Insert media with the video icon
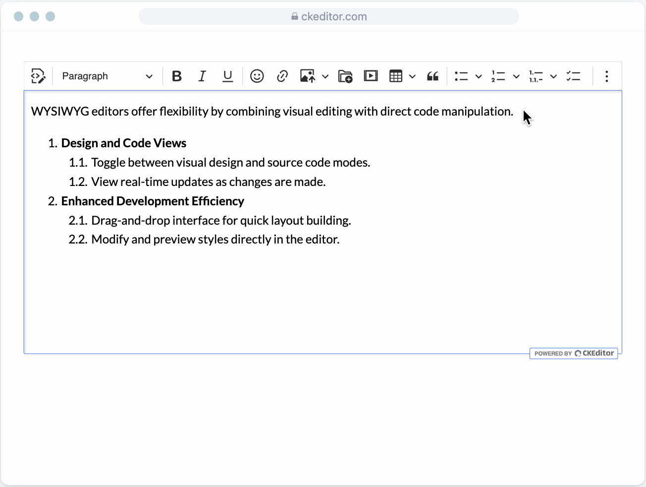Viewport: 646px width, 487px height. point(371,76)
